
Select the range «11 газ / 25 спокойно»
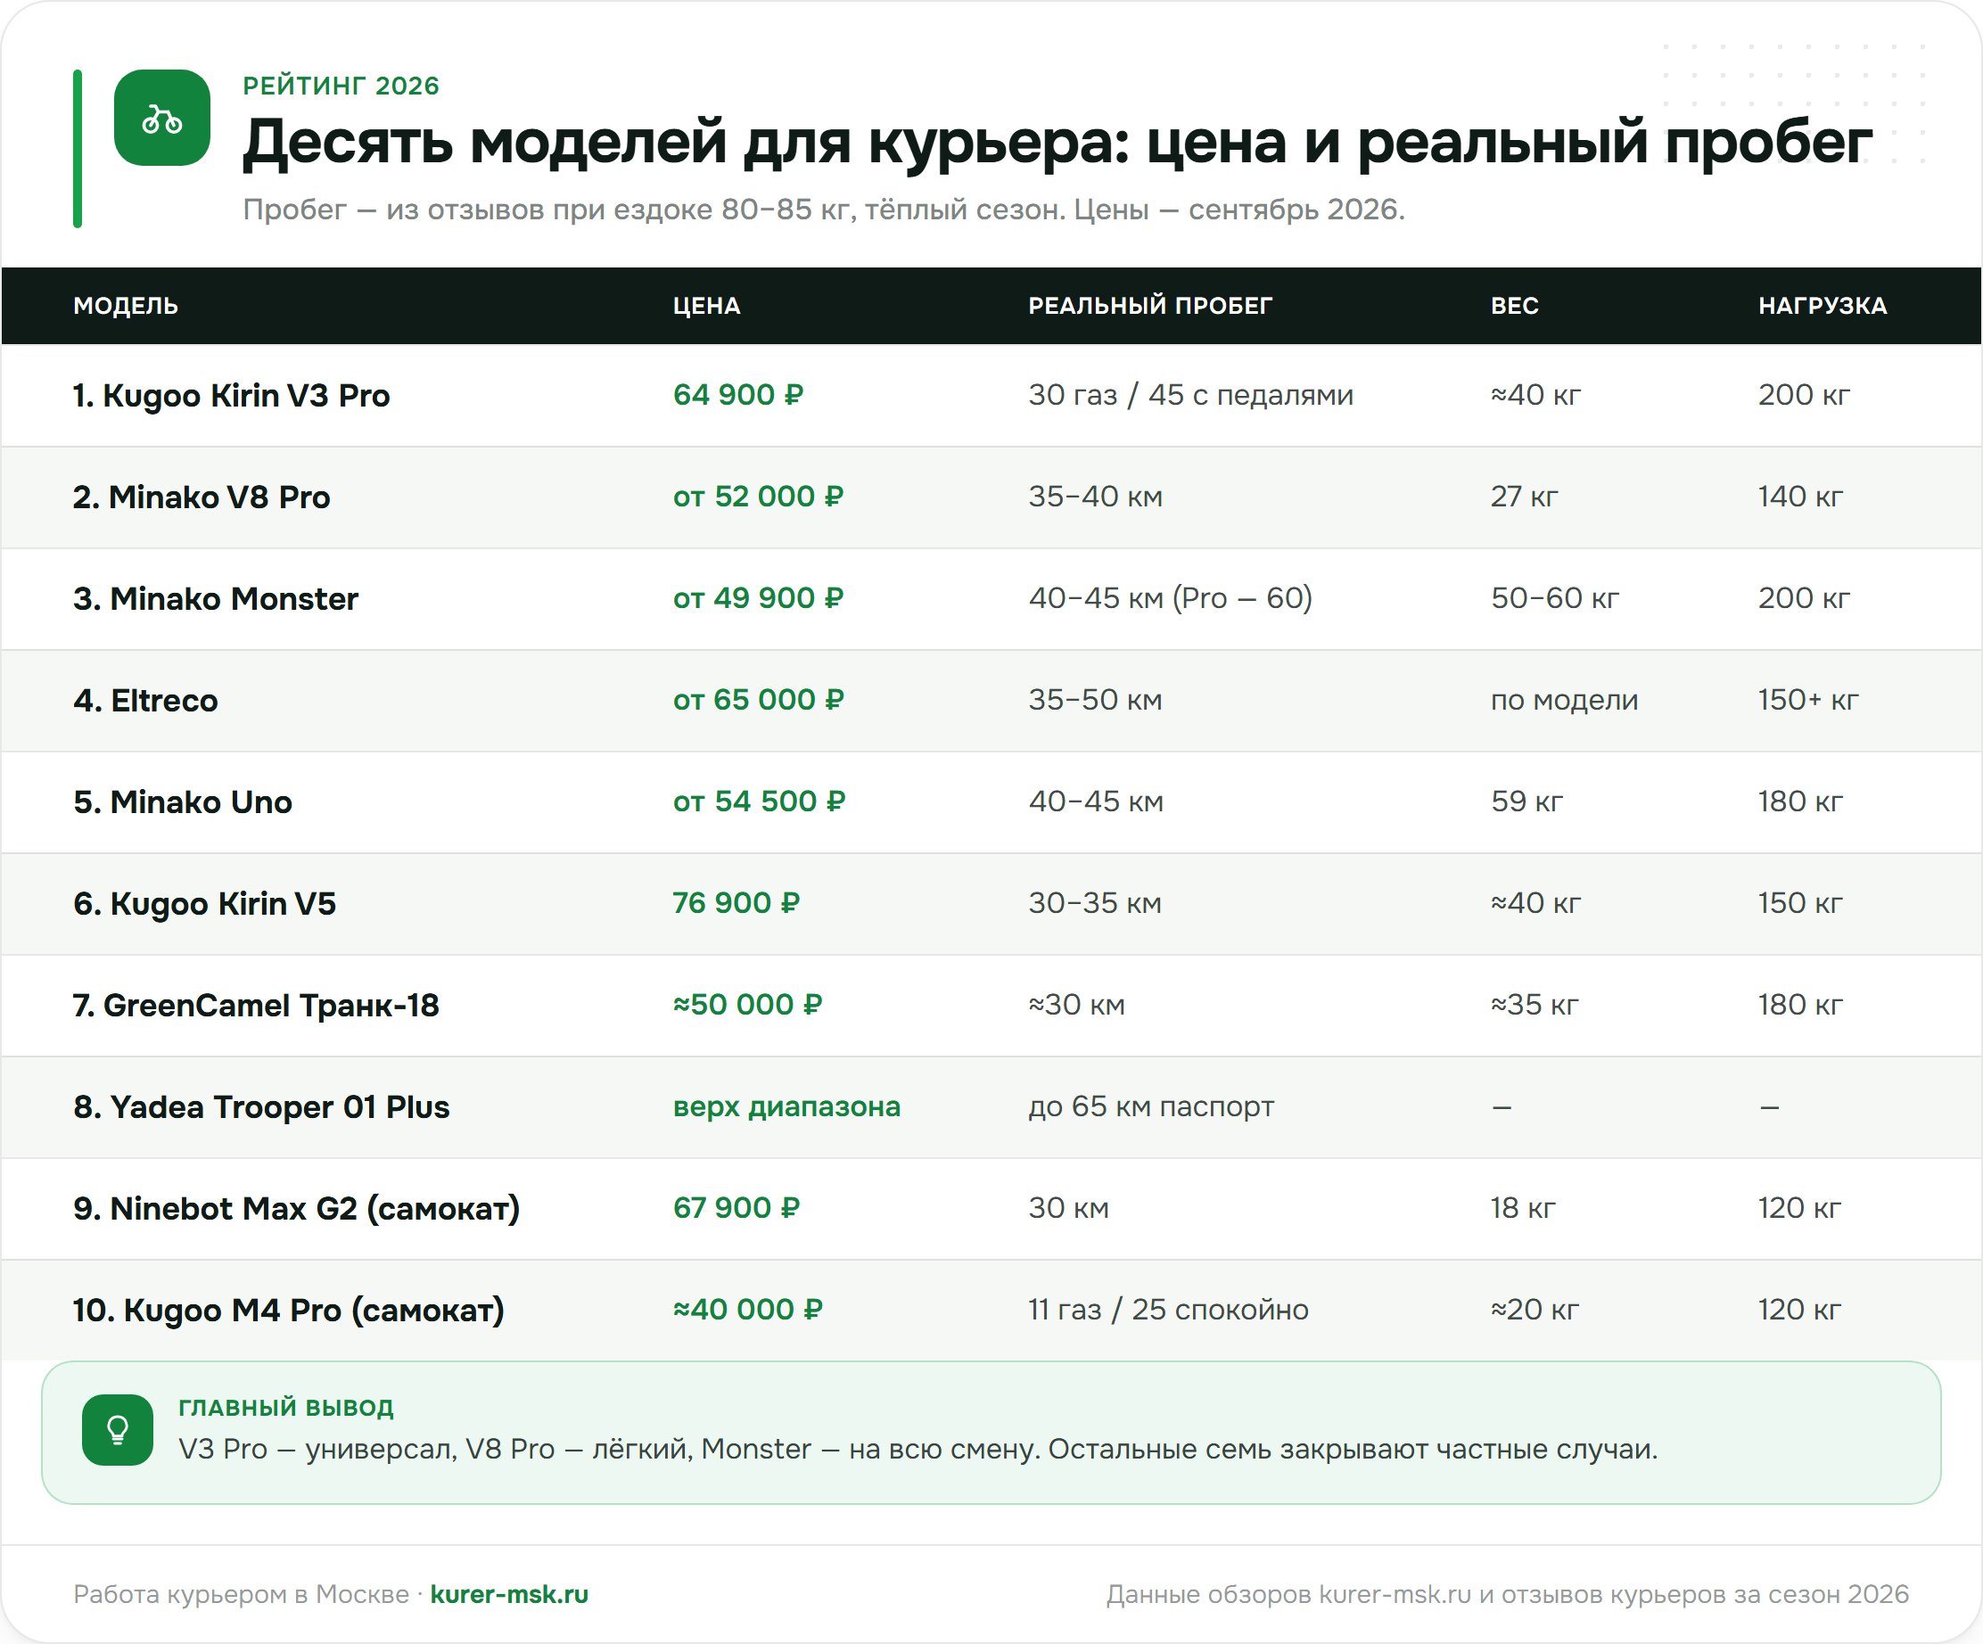(1168, 1310)
